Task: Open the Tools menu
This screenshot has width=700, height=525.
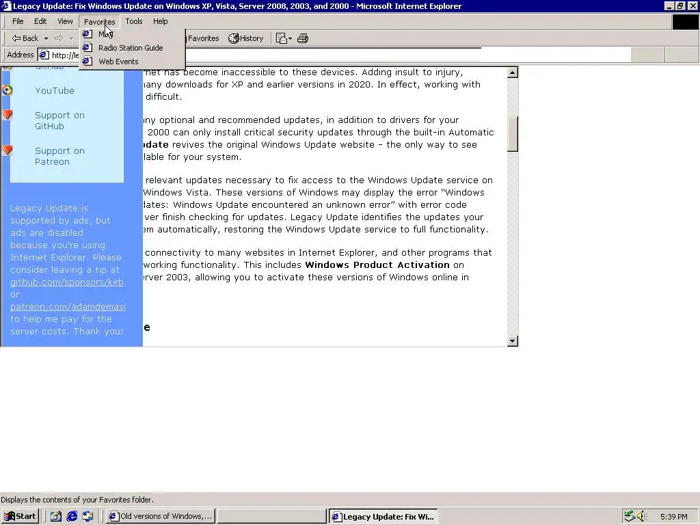Action: pyautogui.click(x=133, y=21)
